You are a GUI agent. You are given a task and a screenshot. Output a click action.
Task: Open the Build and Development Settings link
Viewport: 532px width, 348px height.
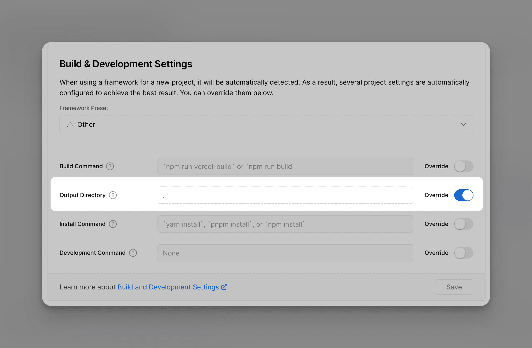168,287
